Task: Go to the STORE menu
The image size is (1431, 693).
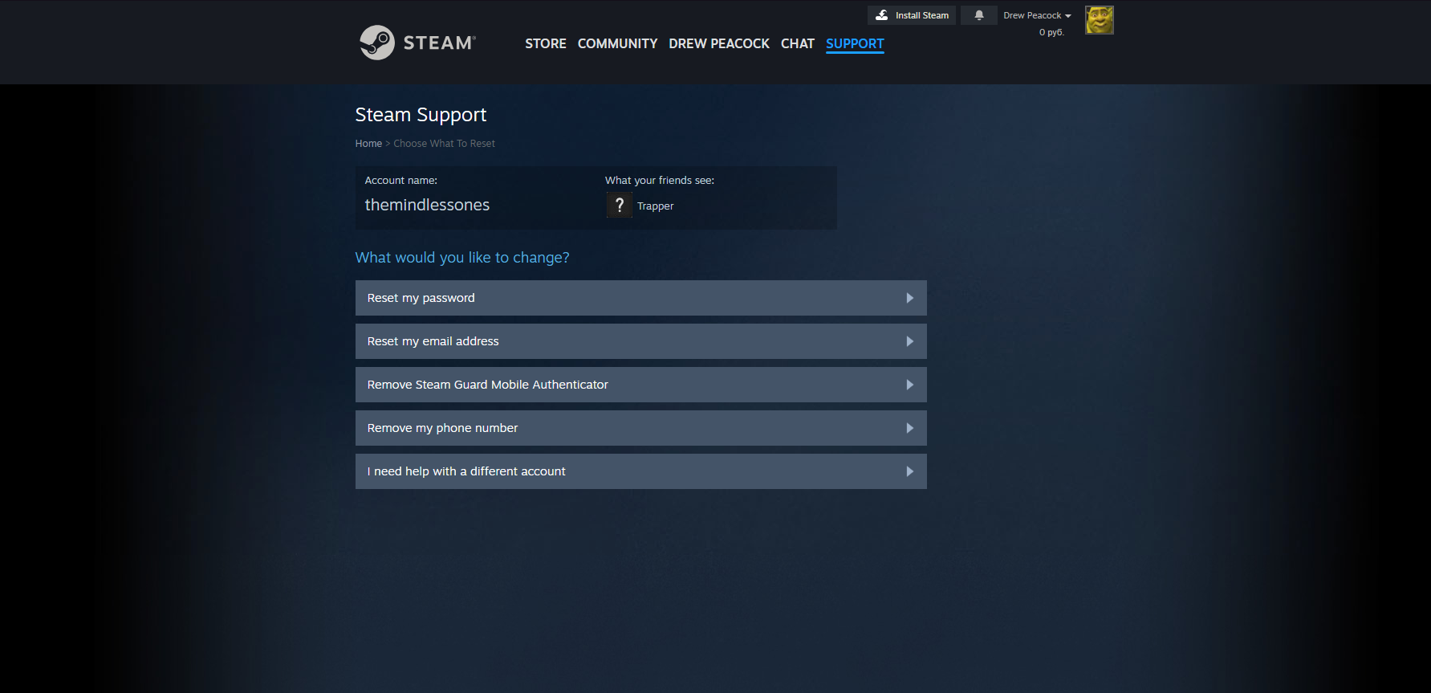Action: 546,43
